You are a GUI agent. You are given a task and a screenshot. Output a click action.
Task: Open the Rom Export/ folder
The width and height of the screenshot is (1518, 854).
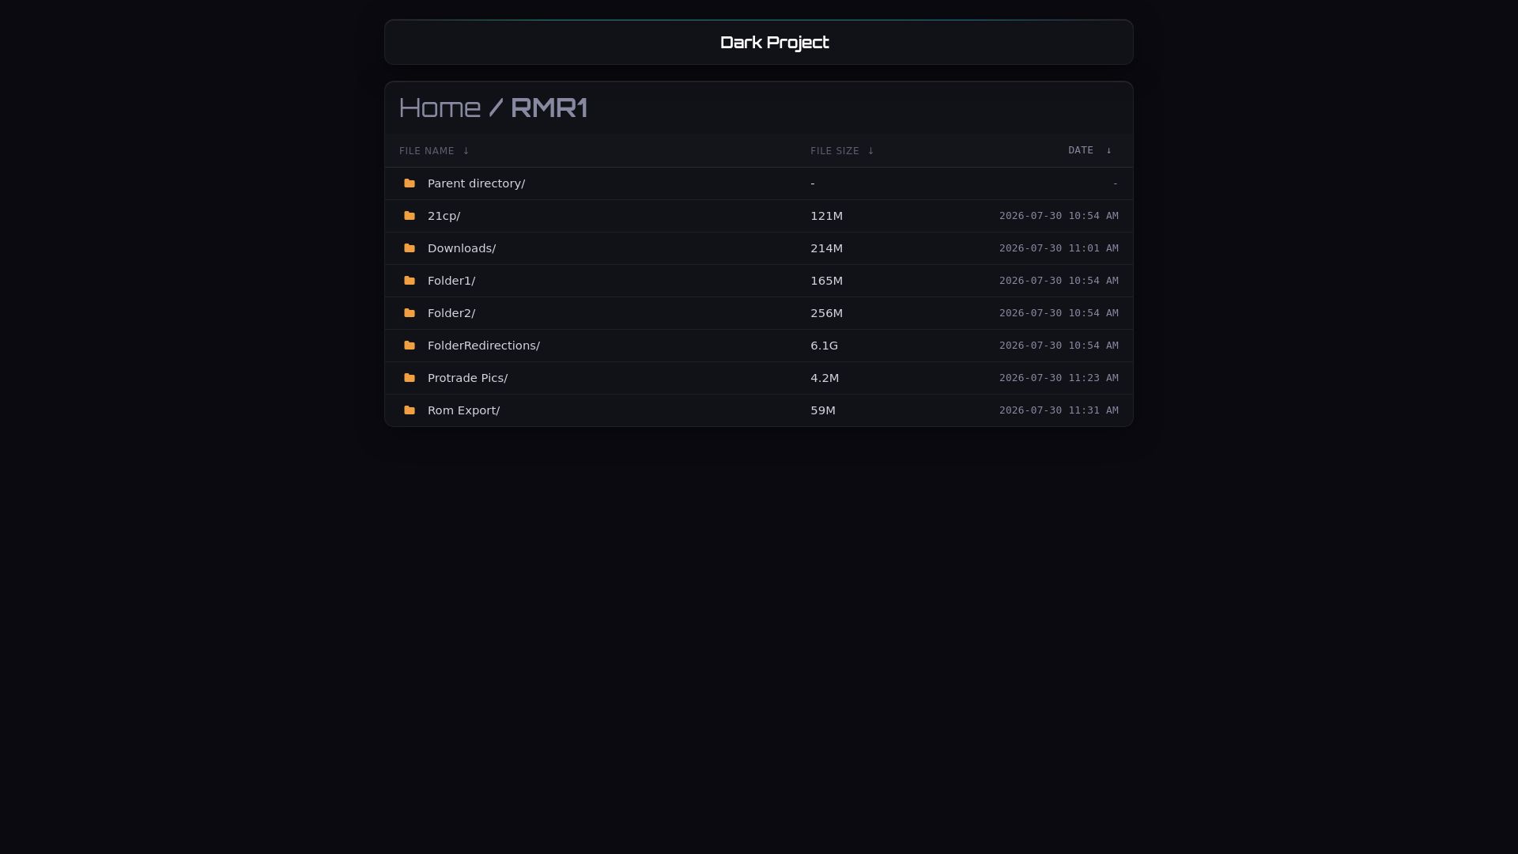pos(463,410)
